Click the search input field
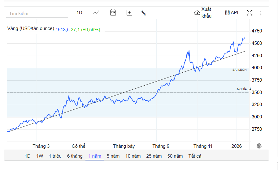The height and width of the screenshot is (170, 278). (37, 14)
